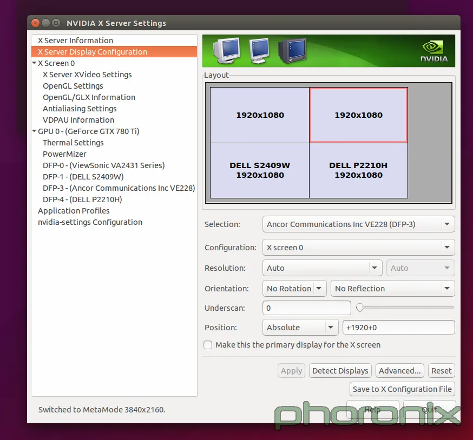View VDPAU Information
Image resolution: width=473 pixels, height=440 pixels.
(x=78, y=120)
